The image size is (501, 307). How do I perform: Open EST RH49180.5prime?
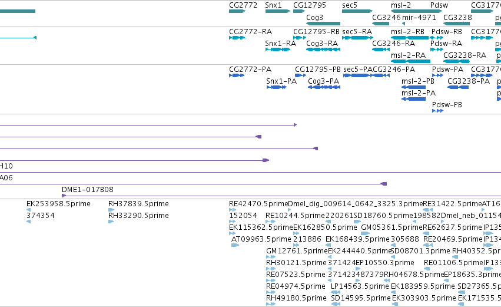click(x=296, y=298)
